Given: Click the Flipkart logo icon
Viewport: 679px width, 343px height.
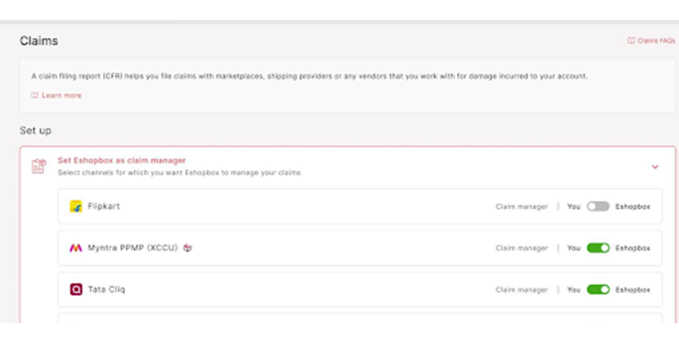Looking at the screenshot, I should 76,207.
